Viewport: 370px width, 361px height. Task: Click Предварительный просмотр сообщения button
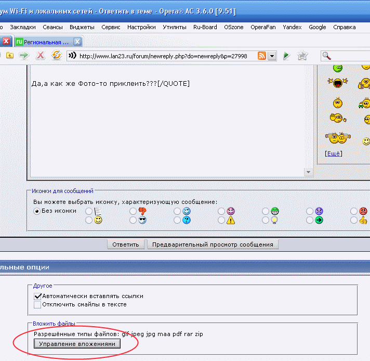(213, 244)
